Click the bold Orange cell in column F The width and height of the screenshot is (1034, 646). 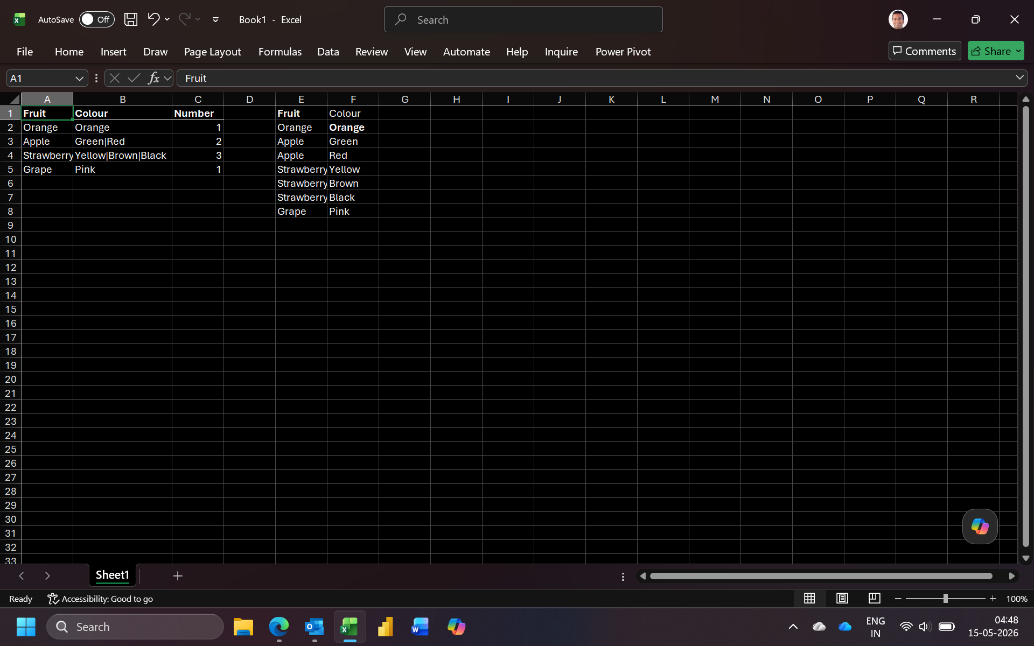click(353, 128)
